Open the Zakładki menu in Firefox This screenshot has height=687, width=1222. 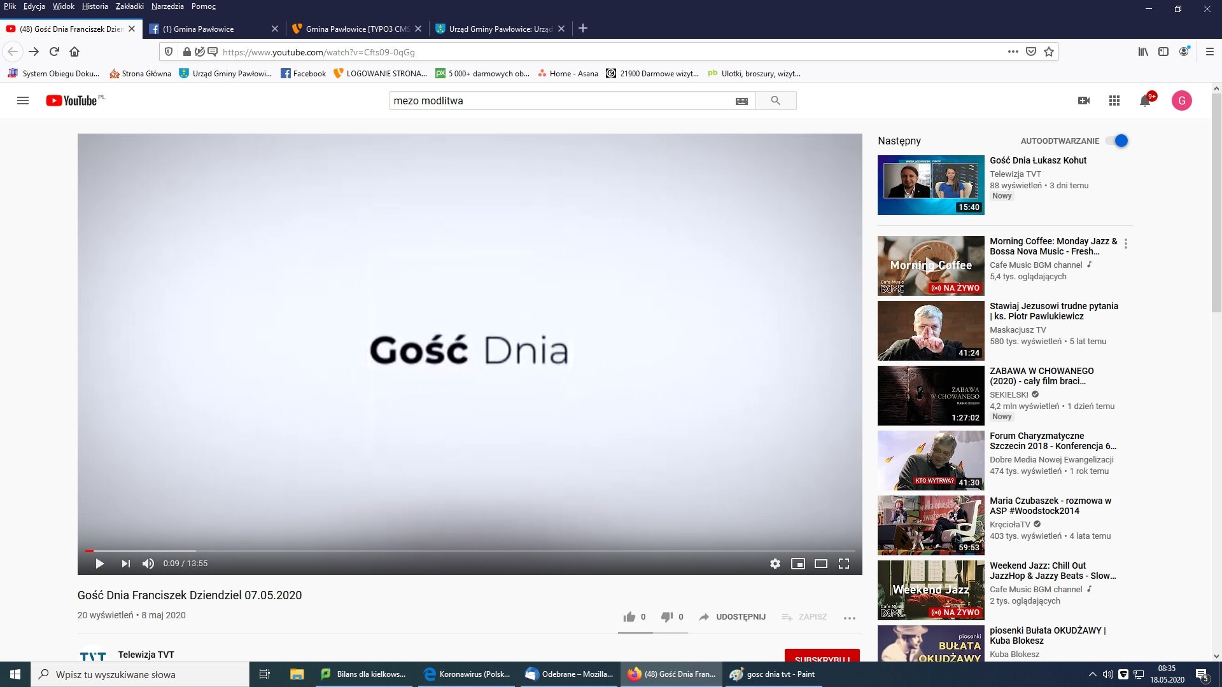pos(129,6)
